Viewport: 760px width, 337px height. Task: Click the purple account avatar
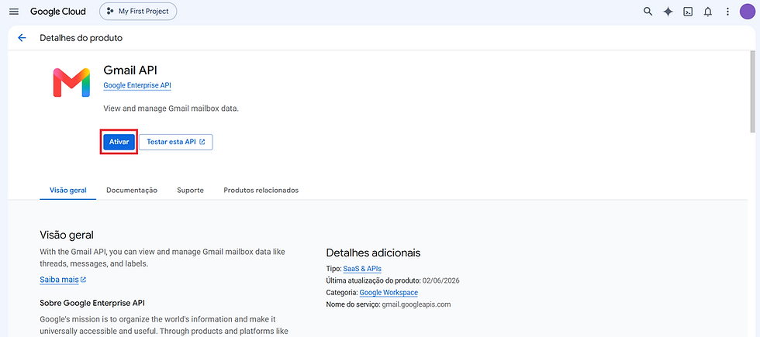748,12
